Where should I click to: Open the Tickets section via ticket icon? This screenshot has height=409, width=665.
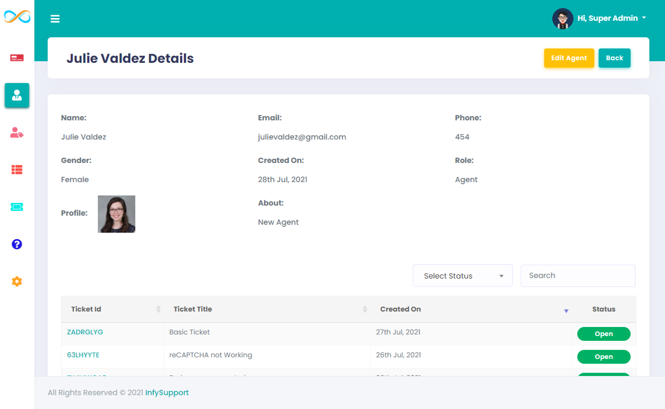(17, 207)
